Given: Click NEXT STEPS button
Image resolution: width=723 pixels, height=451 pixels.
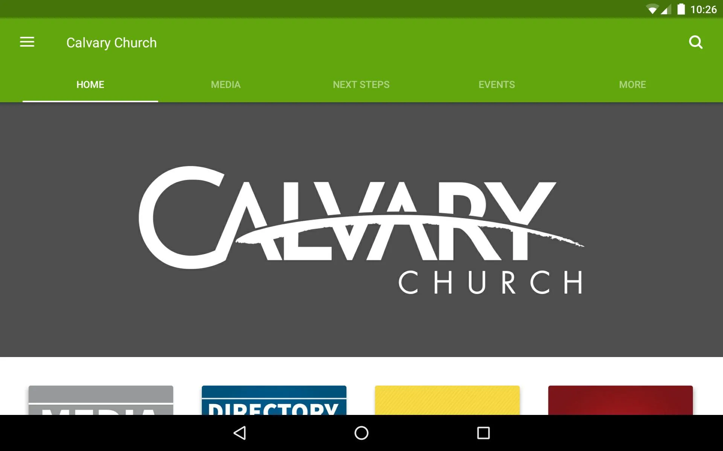Looking at the screenshot, I should point(361,84).
